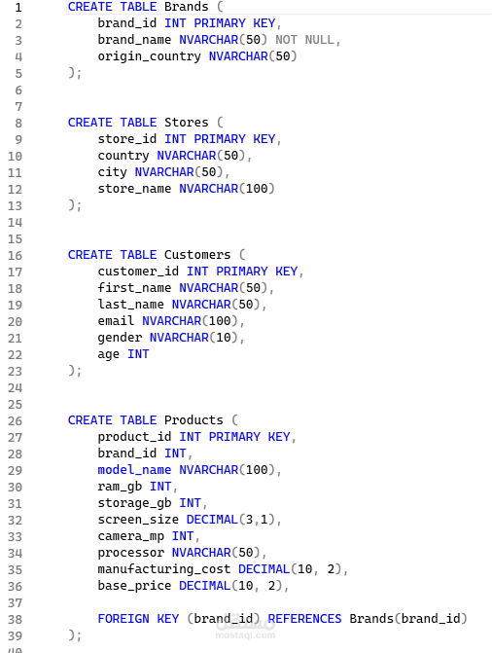Viewport: 492px width, 653px height.
Task: Click 'brand_name' on line 3
Action: 134,40
